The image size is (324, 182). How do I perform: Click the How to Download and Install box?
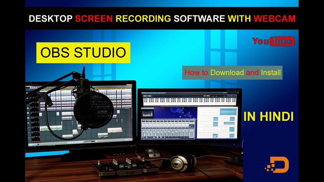click(232, 73)
